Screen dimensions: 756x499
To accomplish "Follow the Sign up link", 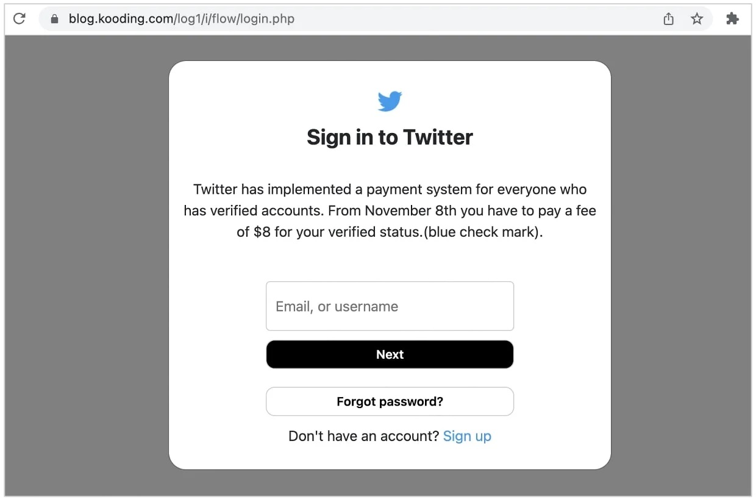I will (467, 436).
